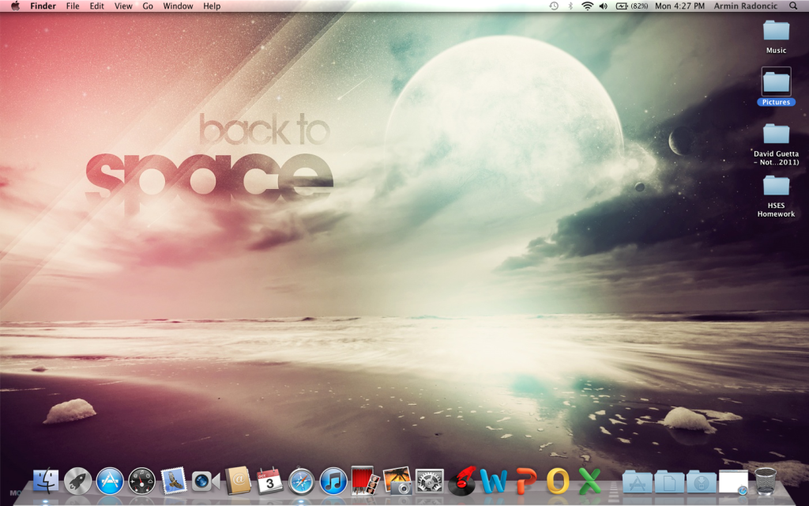Screen dimensions: 809x506
Task: Open the Help menu
Action: click(x=212, y=6)
